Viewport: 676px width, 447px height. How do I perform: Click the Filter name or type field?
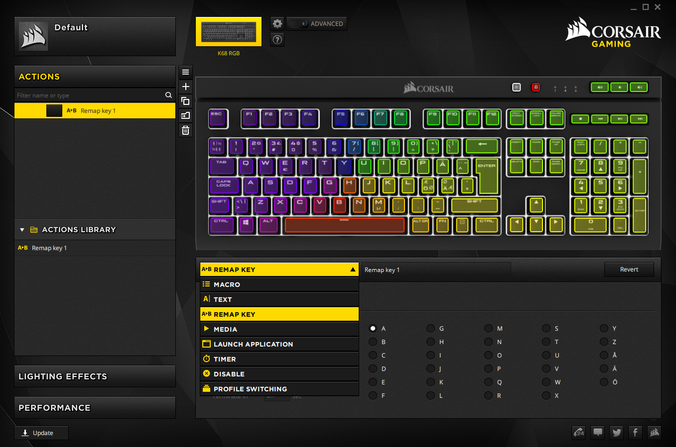click(90, 95)
